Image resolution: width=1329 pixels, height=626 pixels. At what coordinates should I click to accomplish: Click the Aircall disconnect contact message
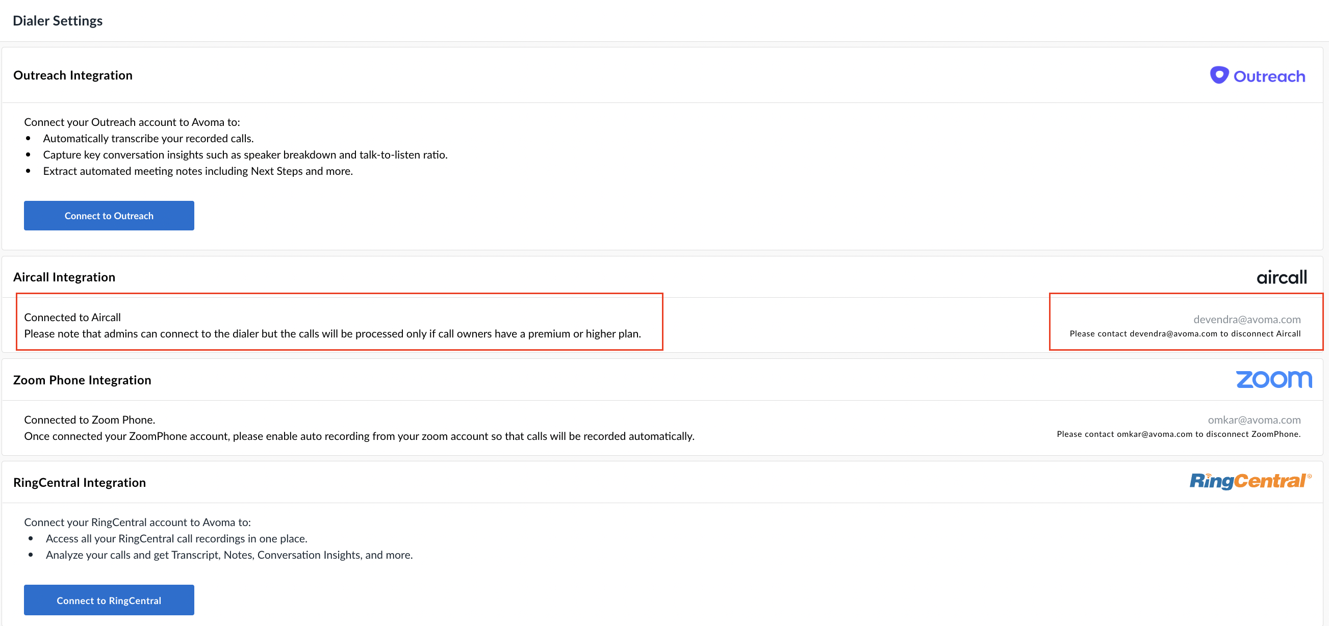click(x=1185, y=334)
